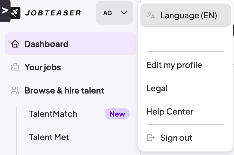The height and width of the screenshot is (155, 234).
Task: Click the purple New badge
Action: (x=117, y=114)
